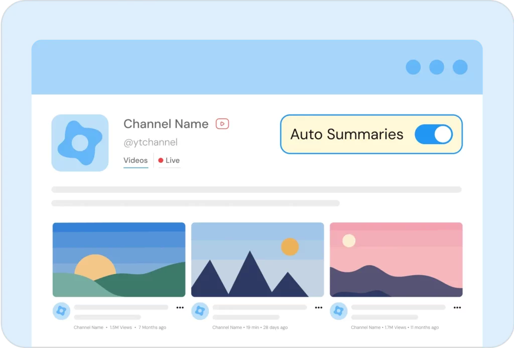Image resolution: width=514 pixels, height=348 pixels.
Task: Open the dark mountains video thumbnail
Action: point(258,260)
